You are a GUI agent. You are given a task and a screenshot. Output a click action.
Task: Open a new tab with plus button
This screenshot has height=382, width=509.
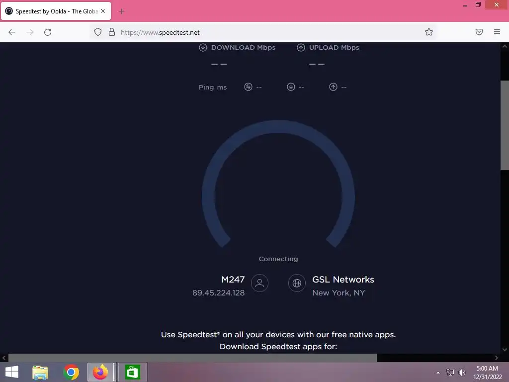click(122, 11)
